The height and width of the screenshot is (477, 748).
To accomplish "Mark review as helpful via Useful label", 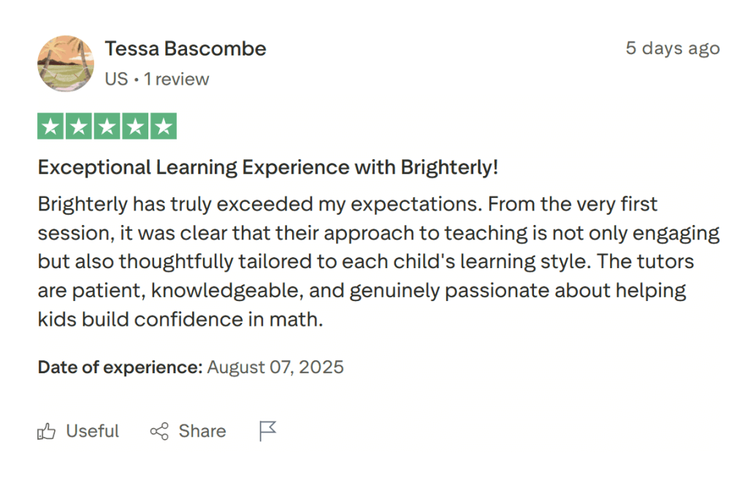I will (x=92, y=432).
